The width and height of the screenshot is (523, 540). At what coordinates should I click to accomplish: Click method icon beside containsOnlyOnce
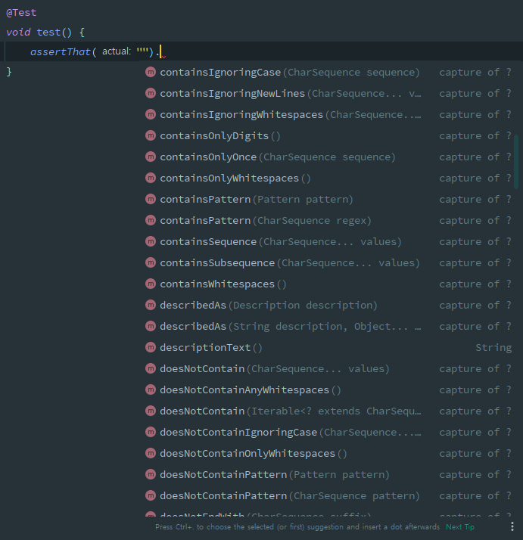tap(151, 157)
